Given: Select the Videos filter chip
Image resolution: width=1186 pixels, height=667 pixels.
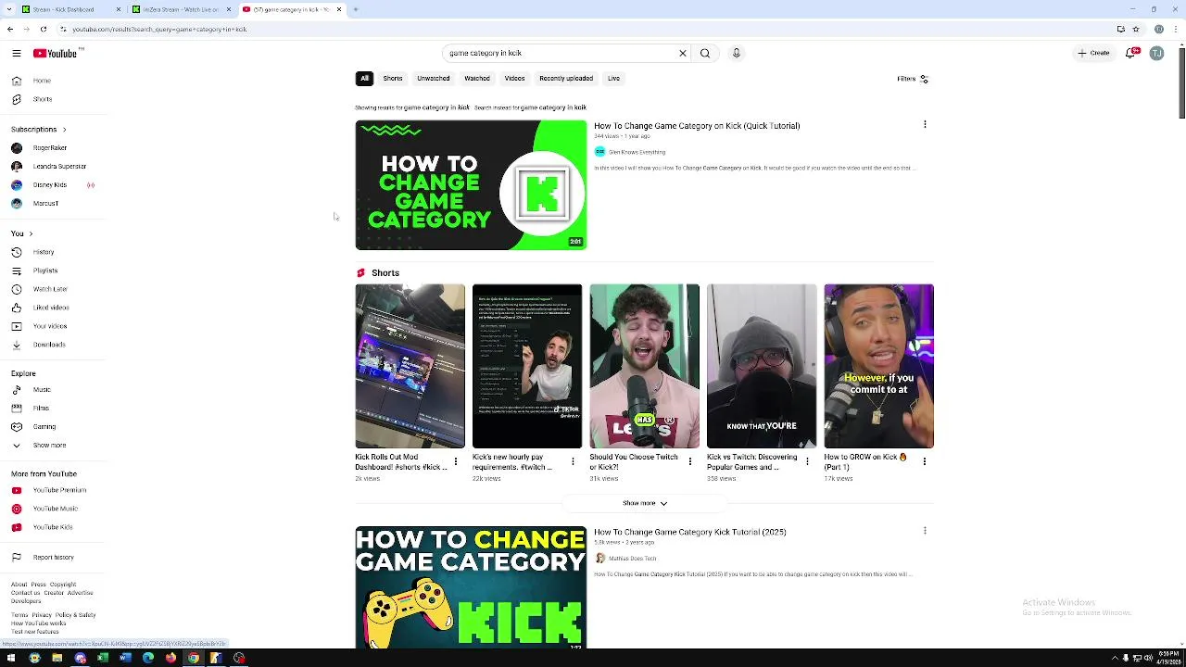Looking at the screenshot, I should pos(514,79).
